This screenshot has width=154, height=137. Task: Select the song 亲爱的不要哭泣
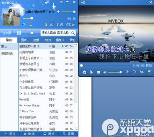coord(46,64)
